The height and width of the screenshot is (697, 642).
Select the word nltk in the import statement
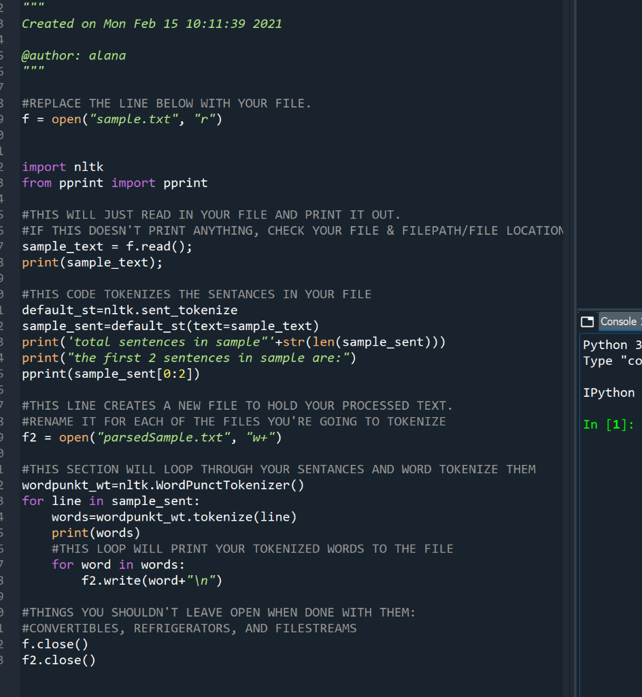pyautogui.click(x=88, y=166)
